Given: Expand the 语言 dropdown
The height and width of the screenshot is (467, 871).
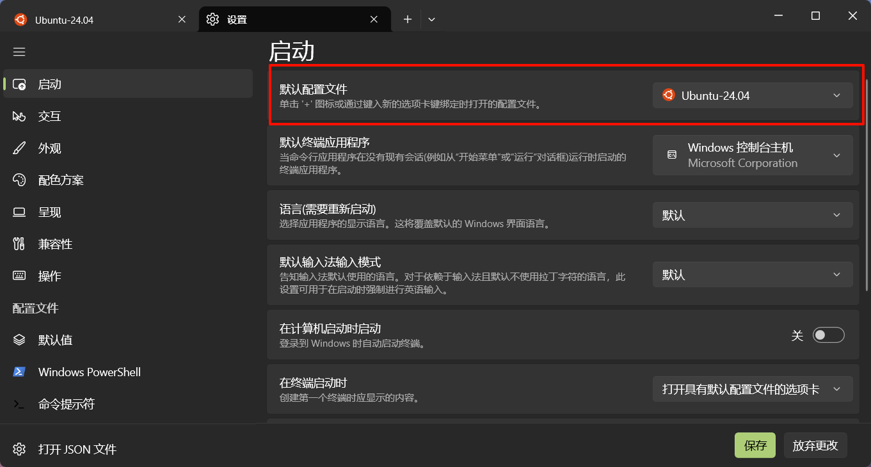Looking at the screenshot, I should (752, 216).
